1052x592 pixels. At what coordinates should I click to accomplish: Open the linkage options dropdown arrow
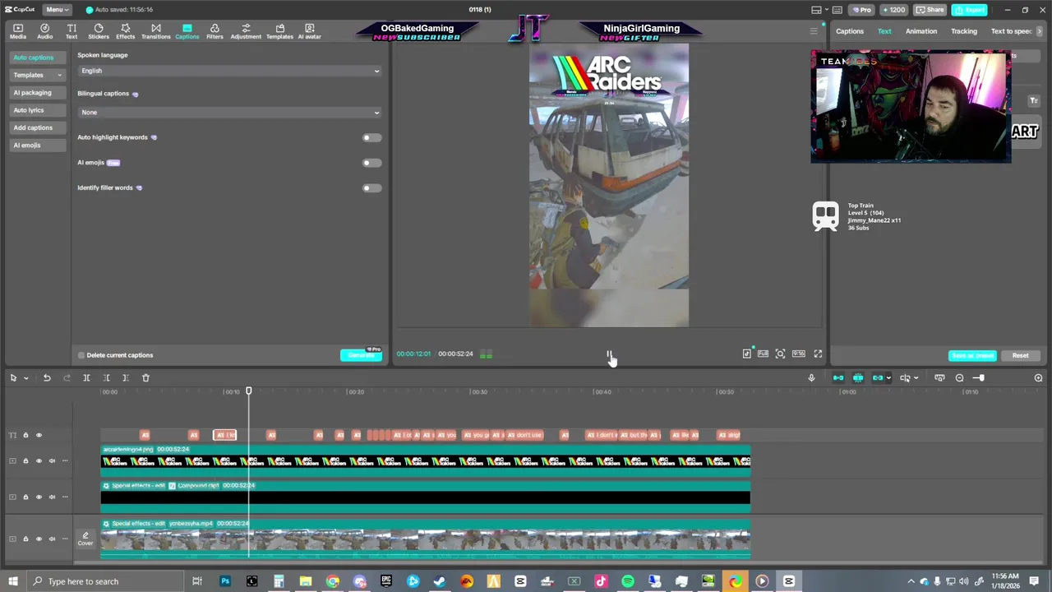(888, 378)
